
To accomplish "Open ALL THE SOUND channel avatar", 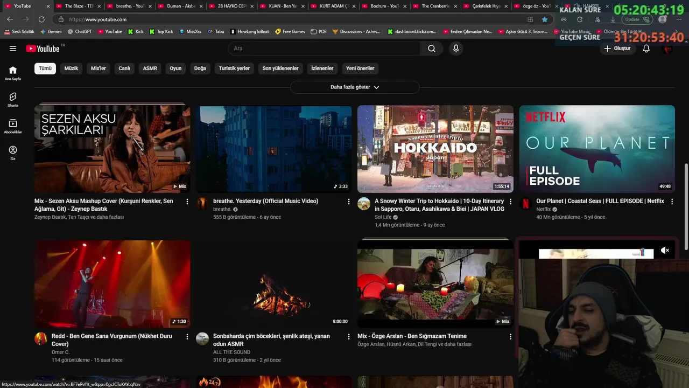I will pos(202,339).
